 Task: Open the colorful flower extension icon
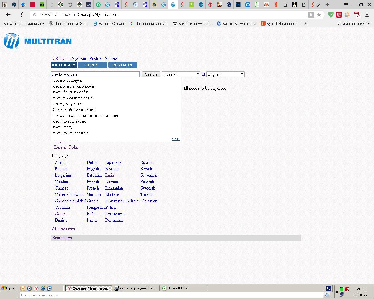pos(347,15)
